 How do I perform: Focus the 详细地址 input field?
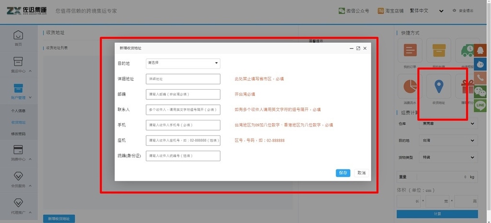point(183,79)
